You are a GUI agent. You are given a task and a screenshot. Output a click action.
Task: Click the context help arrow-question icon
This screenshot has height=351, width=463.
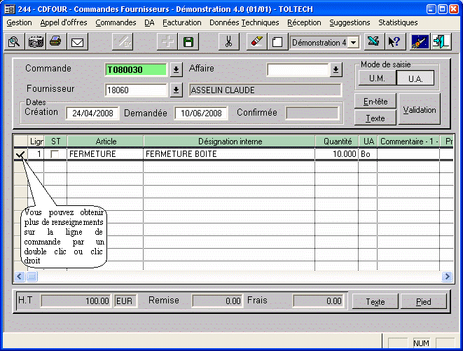(395, 42)
